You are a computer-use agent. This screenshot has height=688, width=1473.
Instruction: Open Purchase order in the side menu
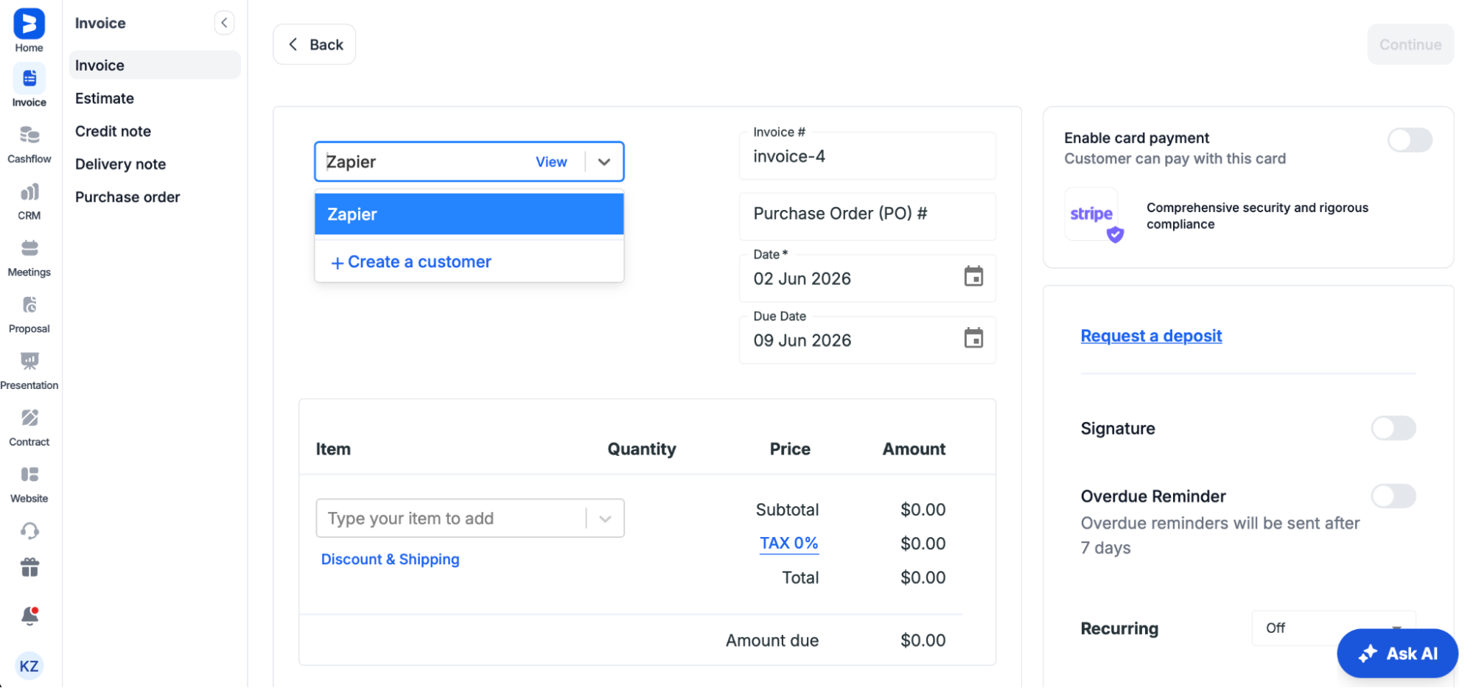pos(127,197)
